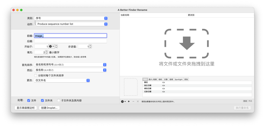Select the 记录日期 metadata row
The width and height of the screenshot is (265, 127).
[197, 92]
